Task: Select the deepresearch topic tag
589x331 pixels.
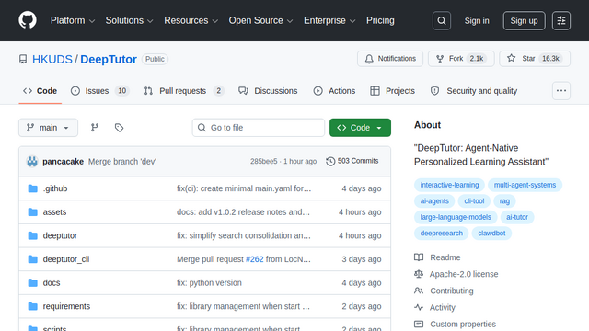Action: pyautogui.click(x=442, y=234)
